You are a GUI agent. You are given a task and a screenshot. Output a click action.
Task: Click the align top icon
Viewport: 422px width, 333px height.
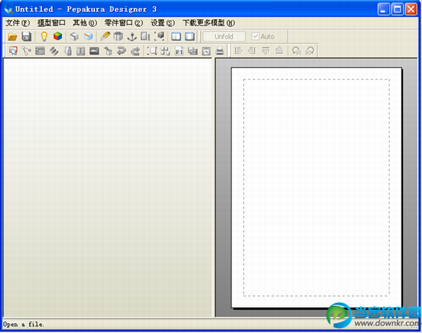(x=266, y=51)
